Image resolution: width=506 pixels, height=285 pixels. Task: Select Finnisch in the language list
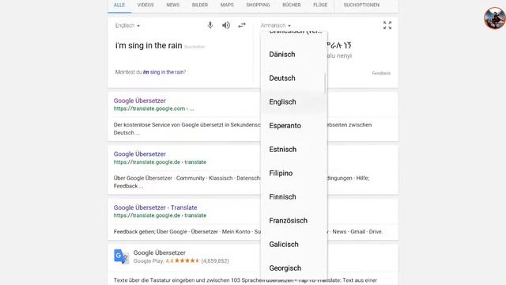[x=293, y=197]
